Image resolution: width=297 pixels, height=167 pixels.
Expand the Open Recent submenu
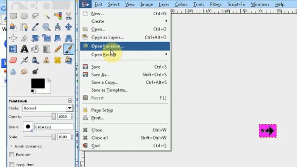coord(125,55)
